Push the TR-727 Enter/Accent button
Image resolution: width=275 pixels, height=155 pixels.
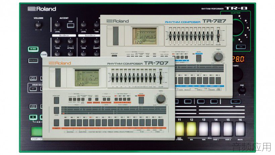pyautogui.click(x=199, y=58)
